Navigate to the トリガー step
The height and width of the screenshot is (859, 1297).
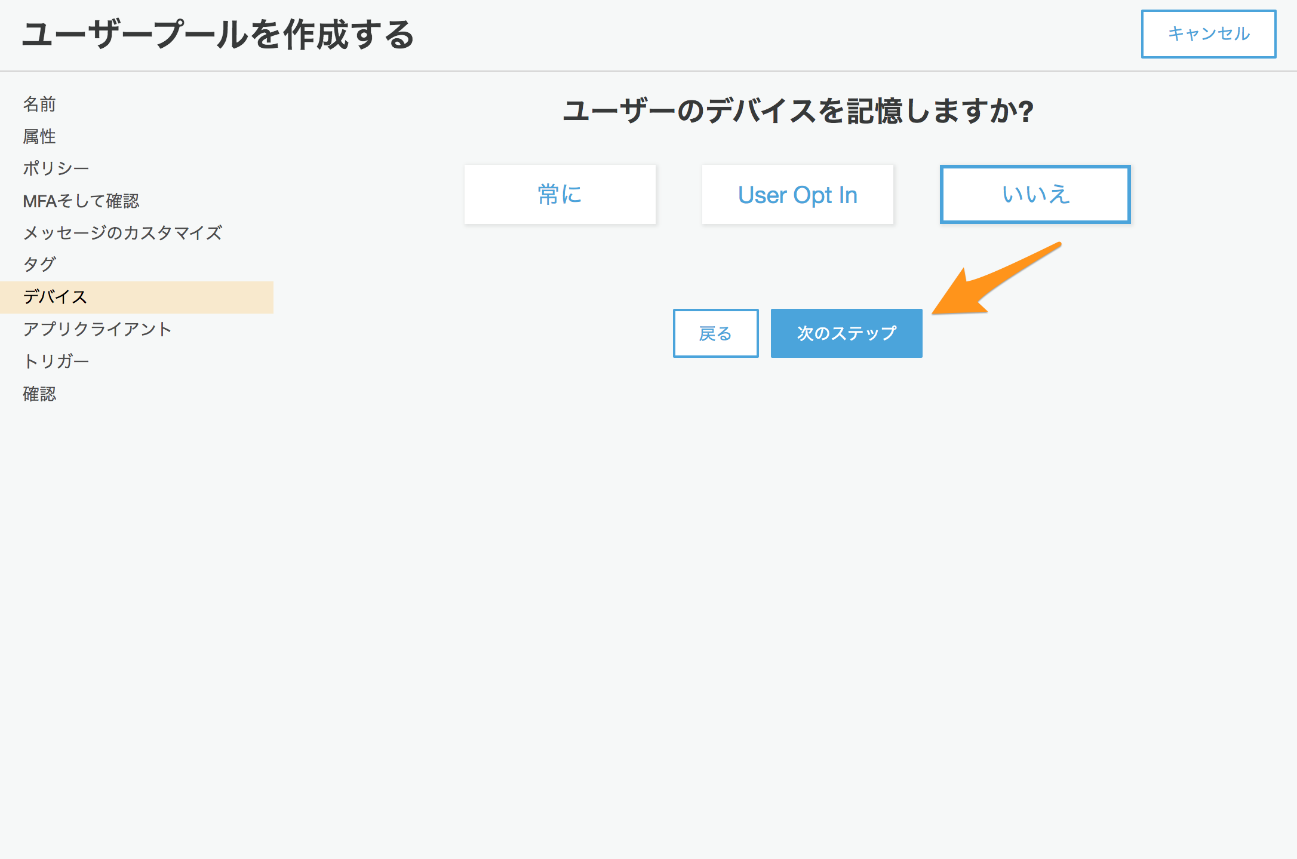pos(56,360)
